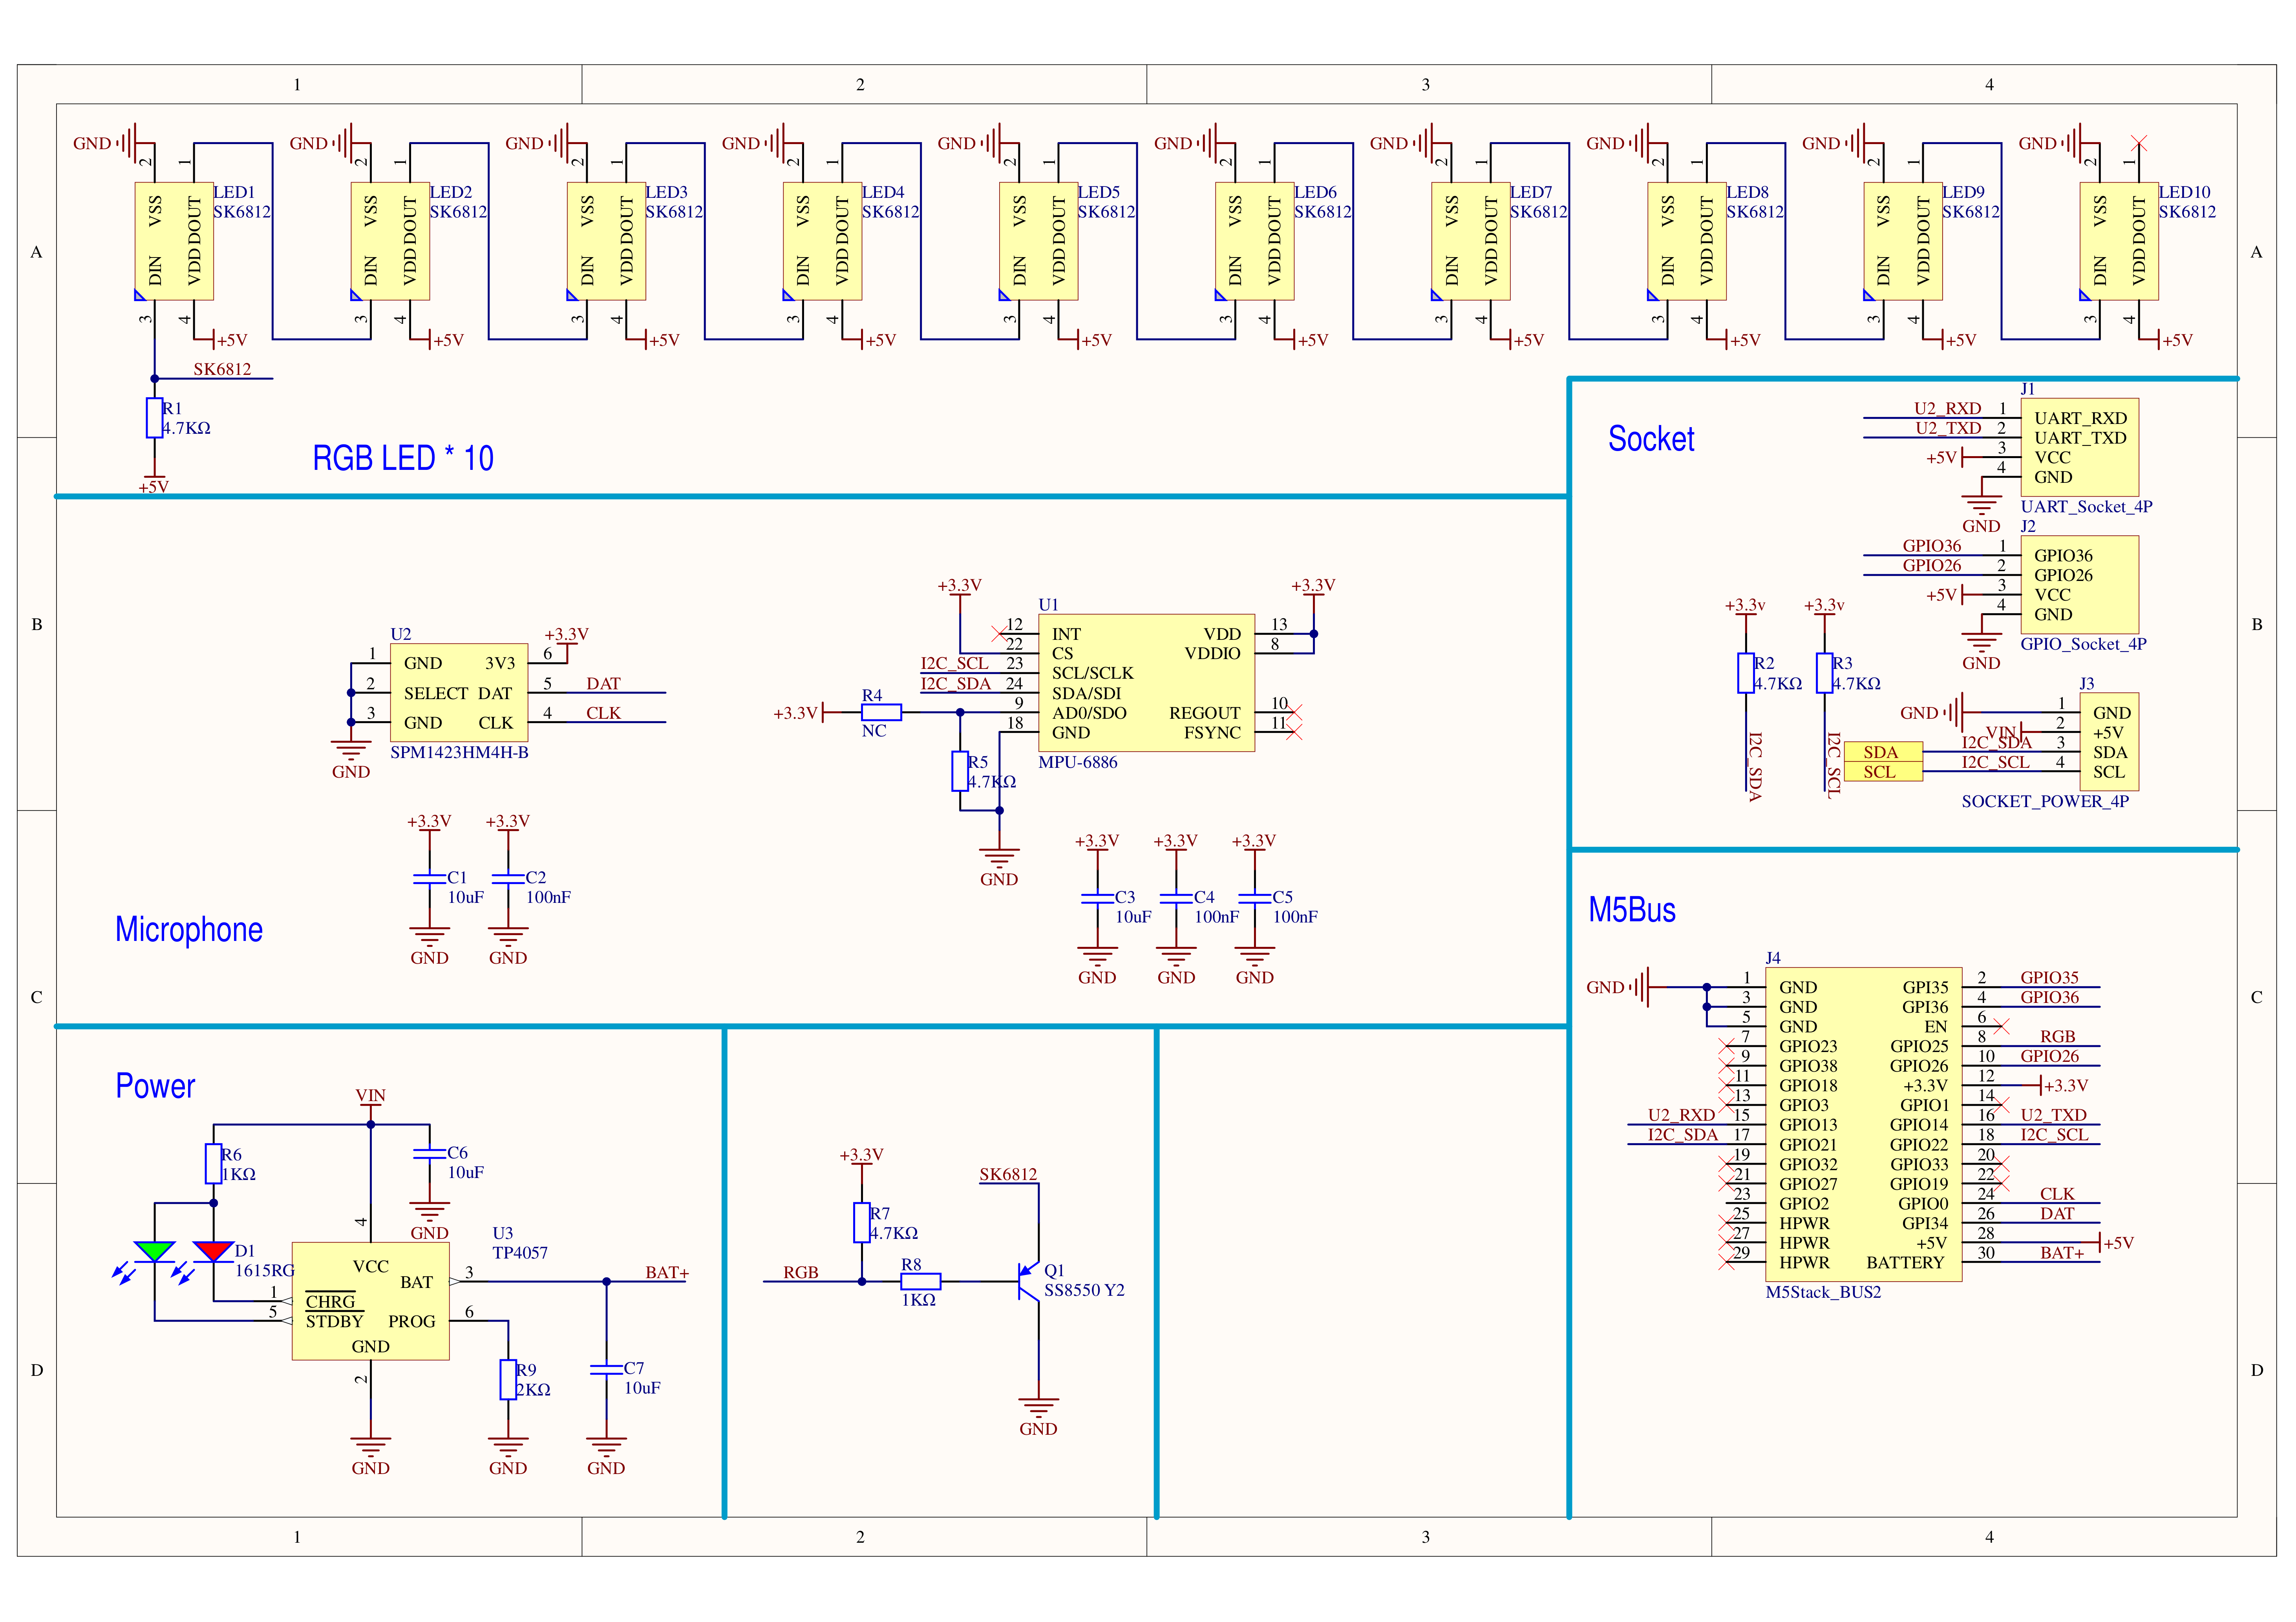Select resistor R5 near MPU-6886
2296x1622 pixels.
tap(960, 771)
